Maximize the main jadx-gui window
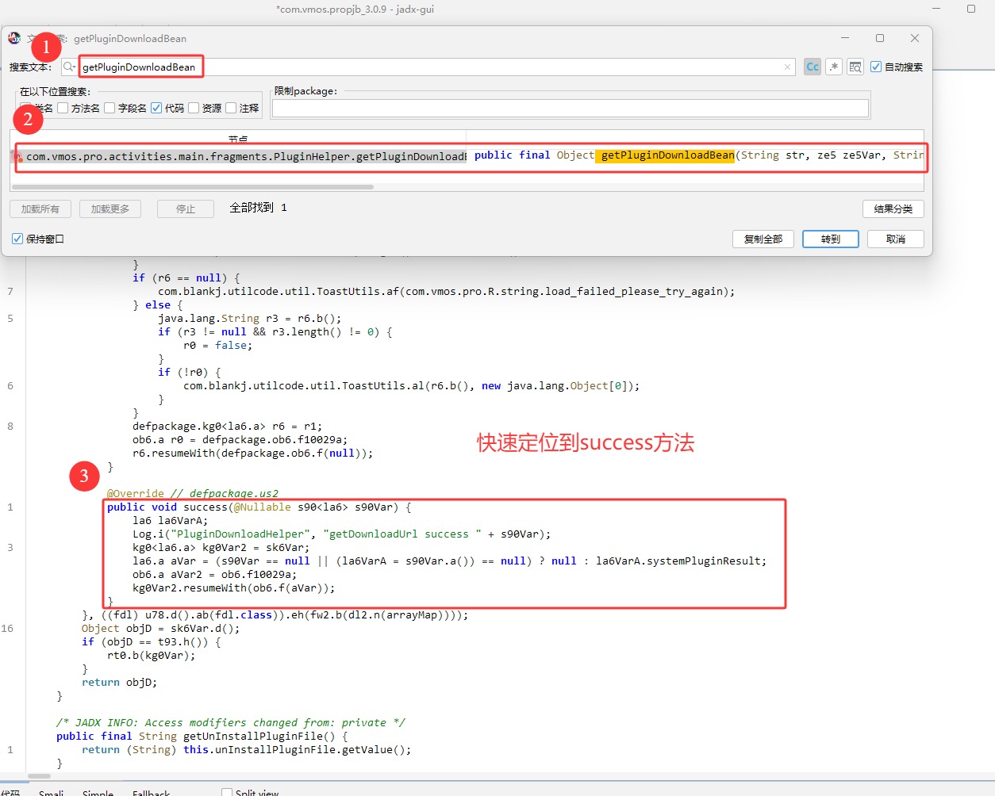 [x=971, y=9]
